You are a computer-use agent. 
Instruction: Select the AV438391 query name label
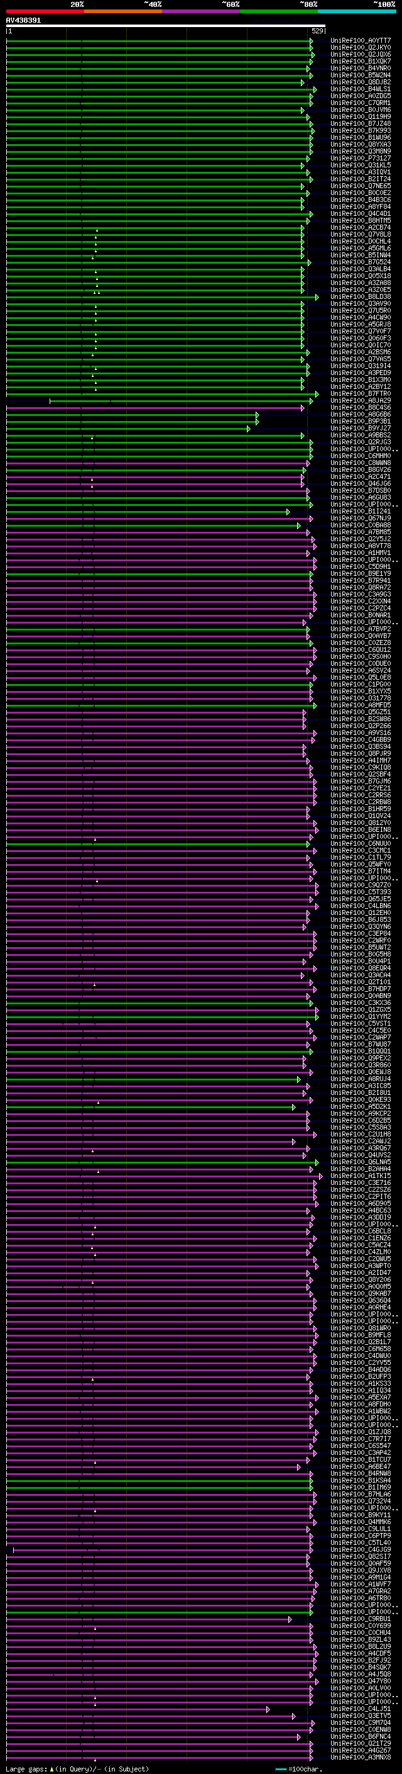(x=23, y=20)
